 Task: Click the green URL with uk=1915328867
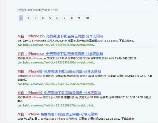pos(56,105)
